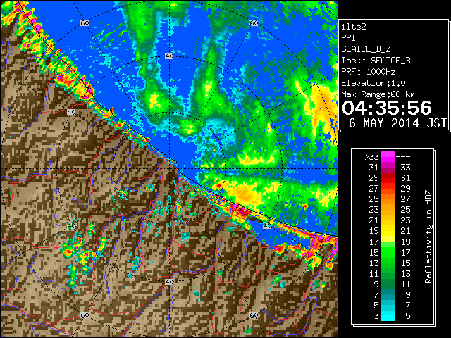The image size is (451, 338).
Task: Click the "Reflectivity in dBZ" legend title
Action: click(x=428, y=237)
